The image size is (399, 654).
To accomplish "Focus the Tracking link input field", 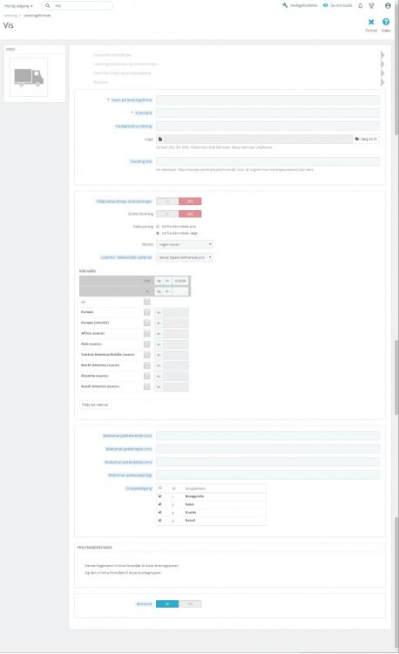I will (267, 161).
